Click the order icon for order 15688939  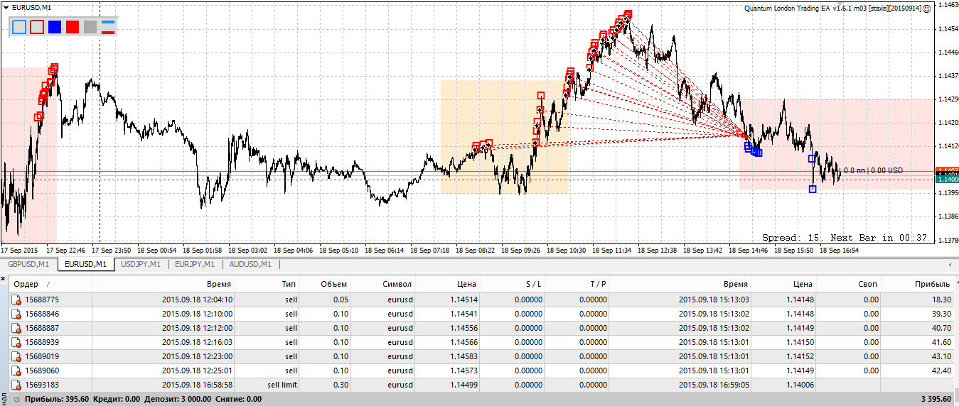coord(16,342)
